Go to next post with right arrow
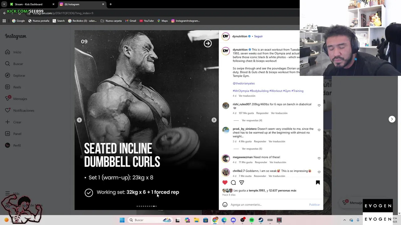This screenshot has height=225, width=401. (x=392, y=119)
